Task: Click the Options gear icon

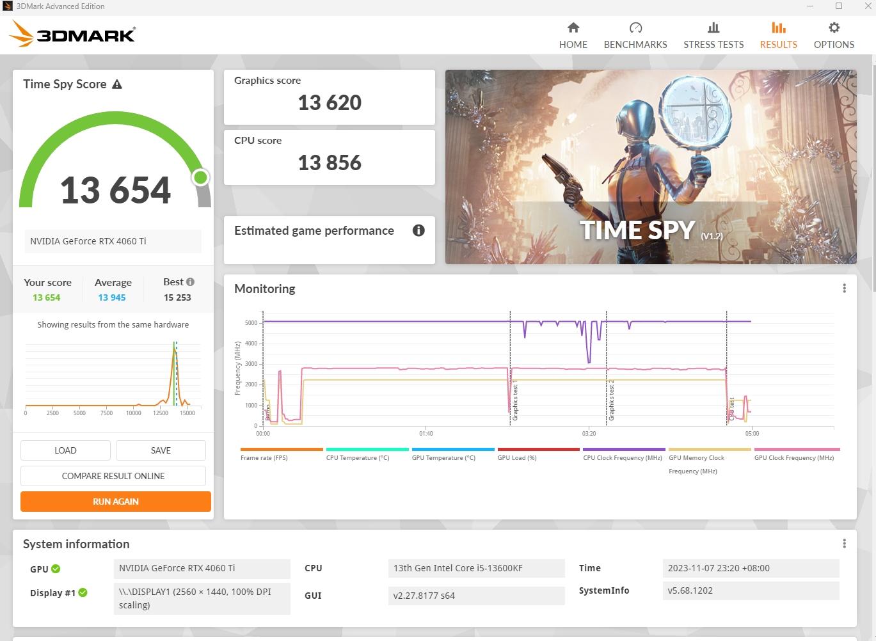Action: pos(834,28)
